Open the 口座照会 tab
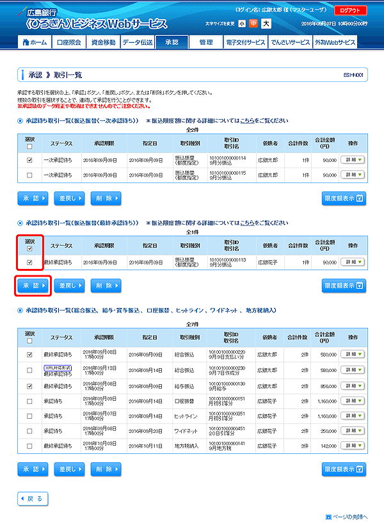 click(68, 42)
